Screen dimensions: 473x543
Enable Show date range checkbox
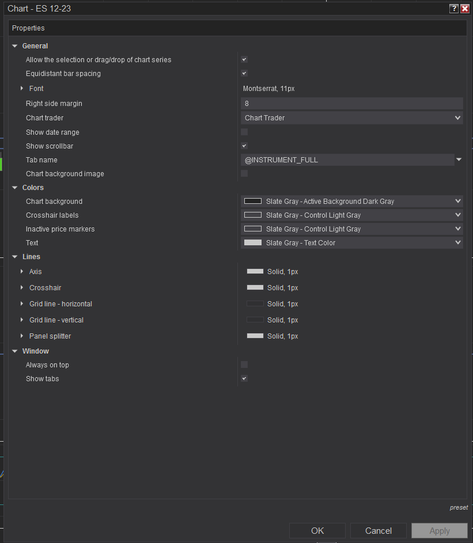point(244,132)
